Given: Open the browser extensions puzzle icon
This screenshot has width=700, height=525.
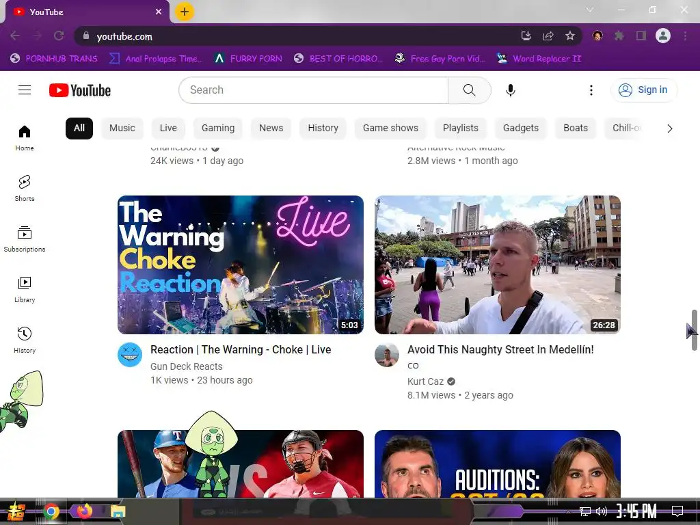Looking at the screenshot, I should (619, 36).
